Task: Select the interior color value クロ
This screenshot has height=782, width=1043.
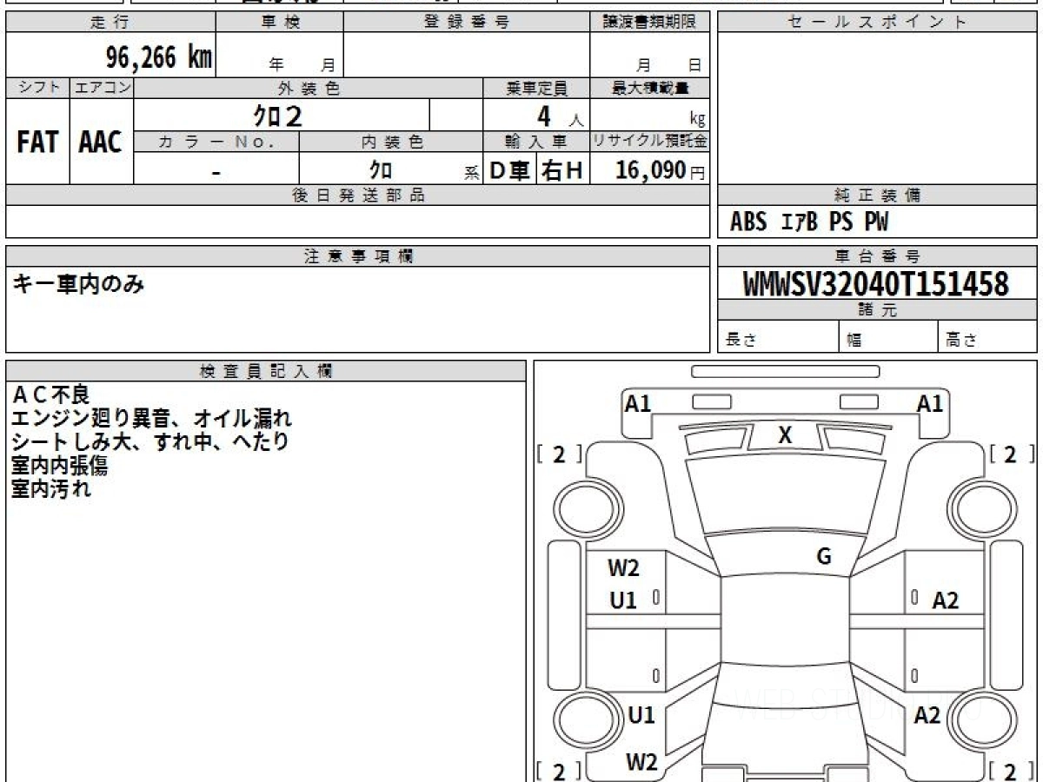Action: [381, 170]
